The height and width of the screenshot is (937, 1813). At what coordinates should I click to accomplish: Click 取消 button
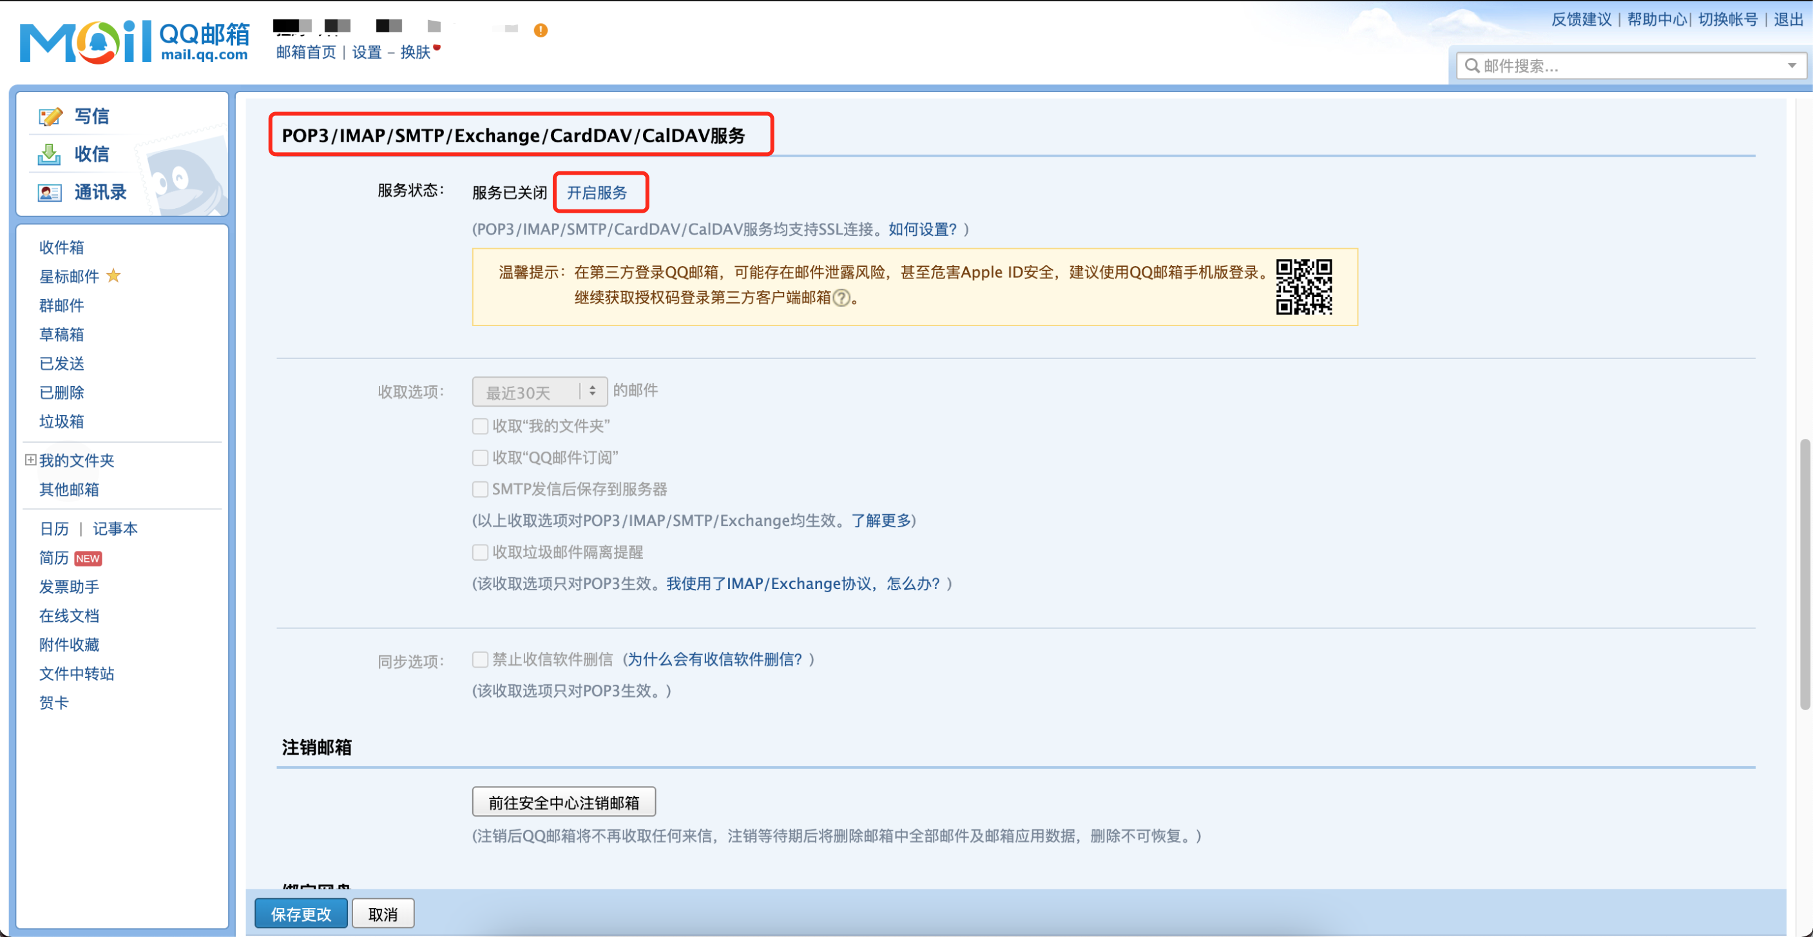(x=383, y=914)
